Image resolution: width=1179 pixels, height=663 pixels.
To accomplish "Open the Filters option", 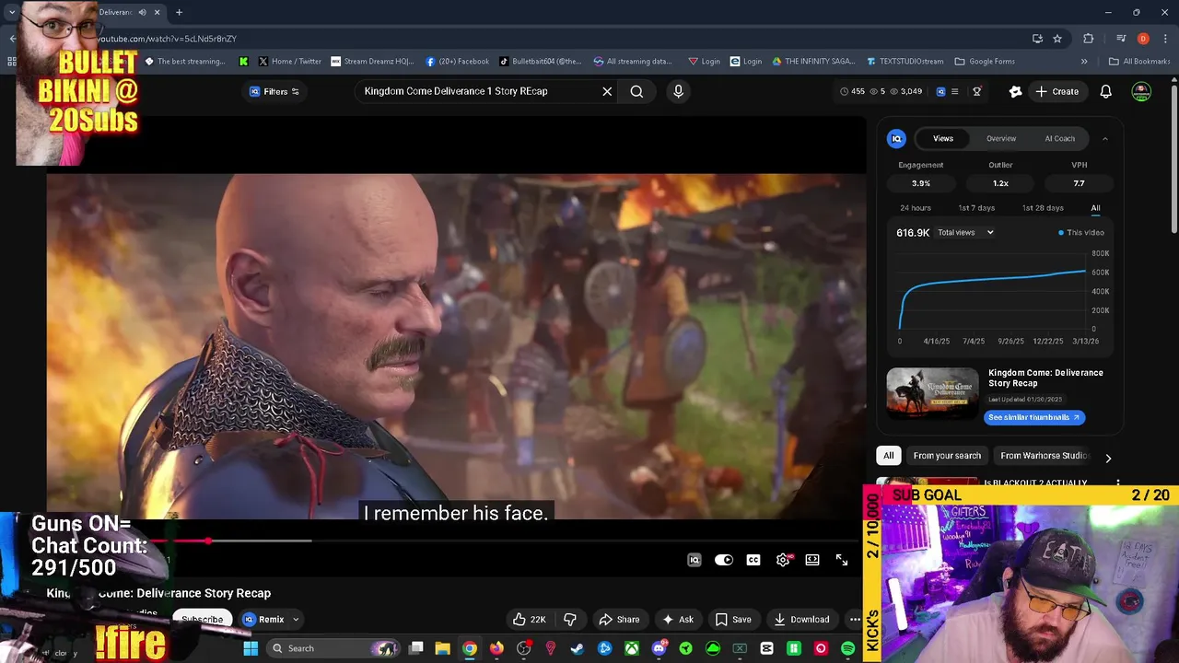I will (274, 91).
